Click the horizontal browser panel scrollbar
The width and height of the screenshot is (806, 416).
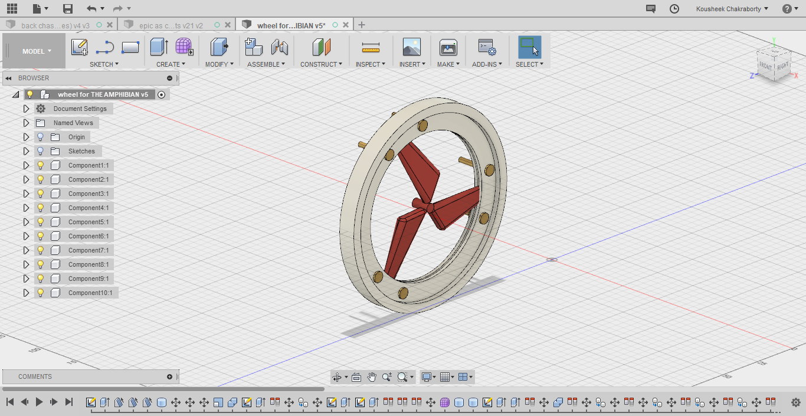point(165,389)
